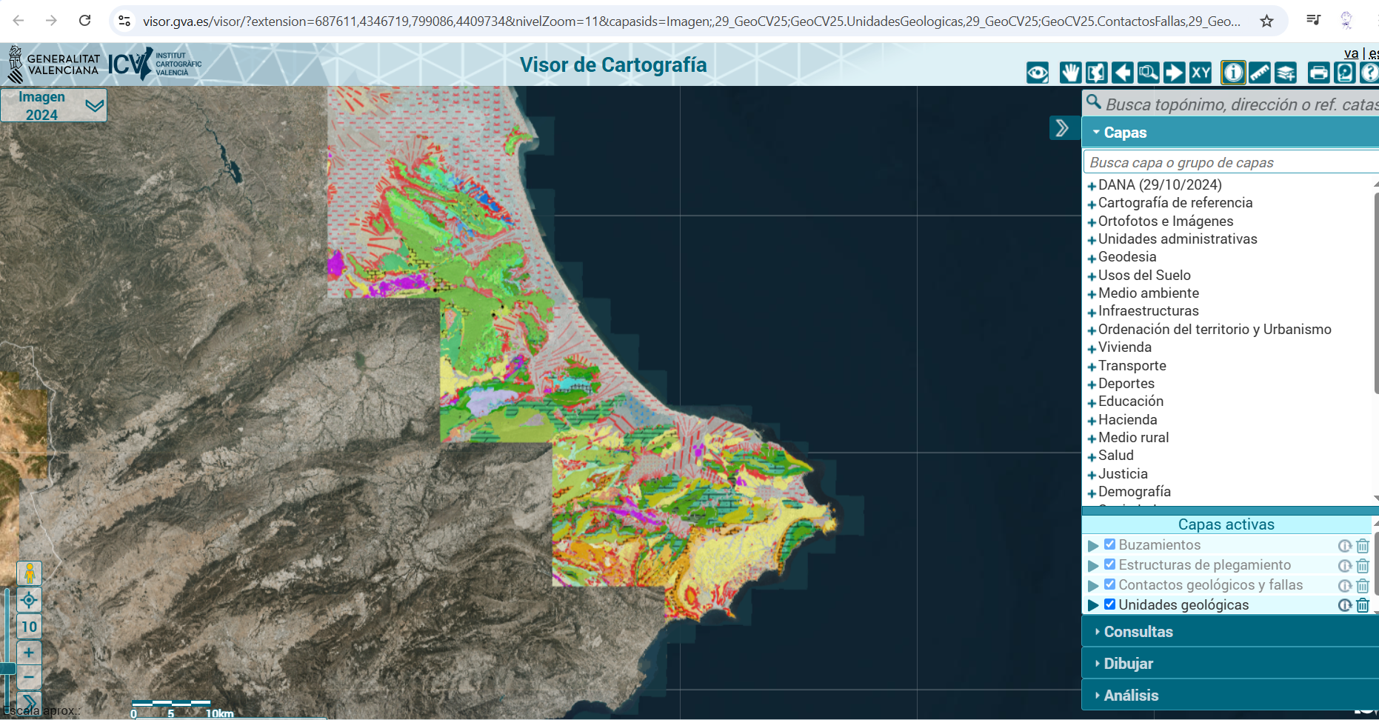The height and width of the screenshot is (720, 1379).
Task: Open the Imagen 2024 basemap dropdown
Action: (x=94, y=105)
